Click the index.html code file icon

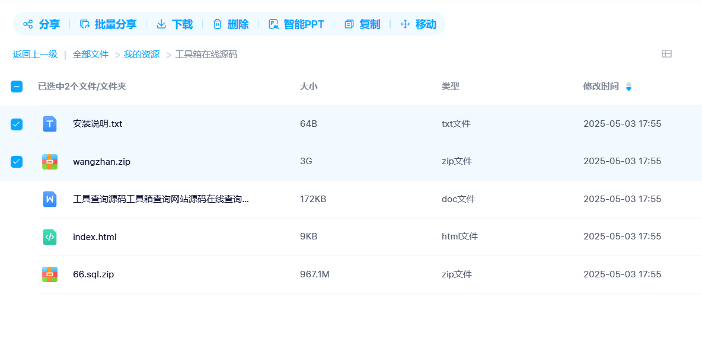pyautogui.click(x=50, y=236)
